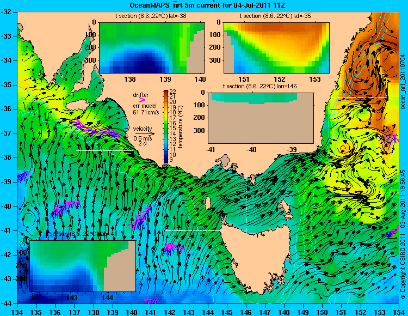Screen dimensions: 408x316
Task: Click the '-33' latitude axis label
Action: pos(6,36)
